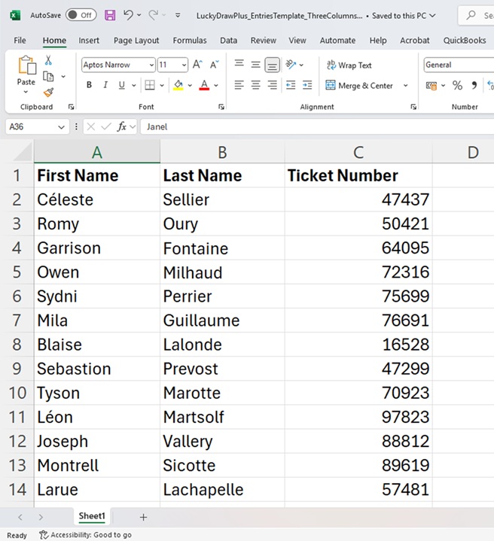
Task: Click the red font color swatch
Action: (x=203, y=86)
